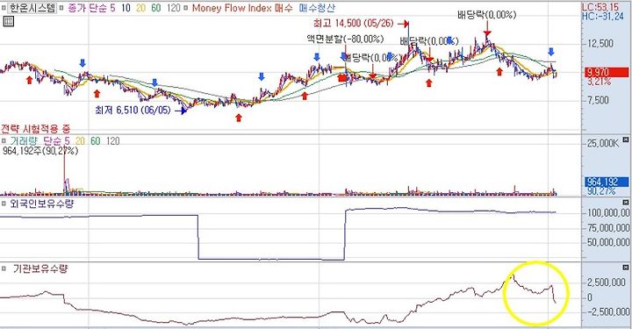The height and width of the screenshot is (329, 632).
Task: Click the 외국인보유수량 indicator title
Action: pos(42,204)
